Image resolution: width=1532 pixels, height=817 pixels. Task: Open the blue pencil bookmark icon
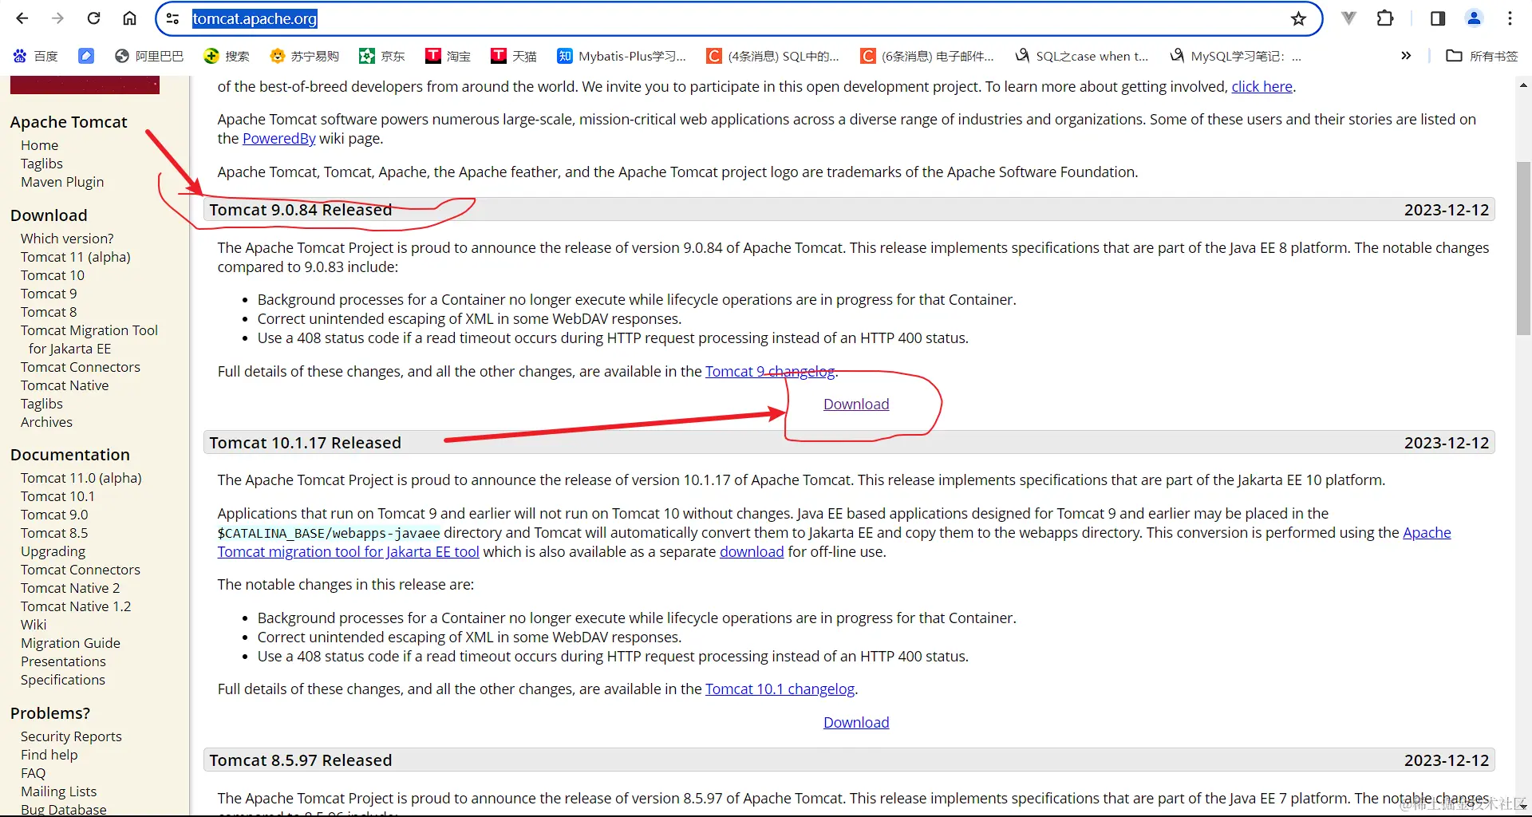coord(86,56)
